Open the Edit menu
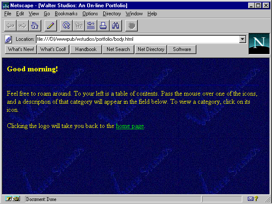 pyautogui.click(x=20, y=14)
